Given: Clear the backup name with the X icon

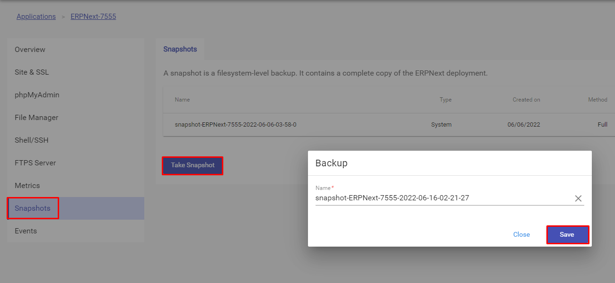Looking at the screenshot, I should [x=578, y=198].
